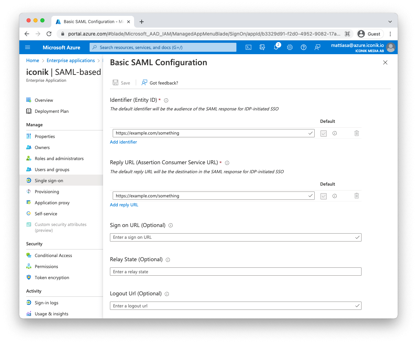Open Help via the question mark icon
The height and width of the screenshot is (344, 417).
pyautogui.click(x=303, y=47)
